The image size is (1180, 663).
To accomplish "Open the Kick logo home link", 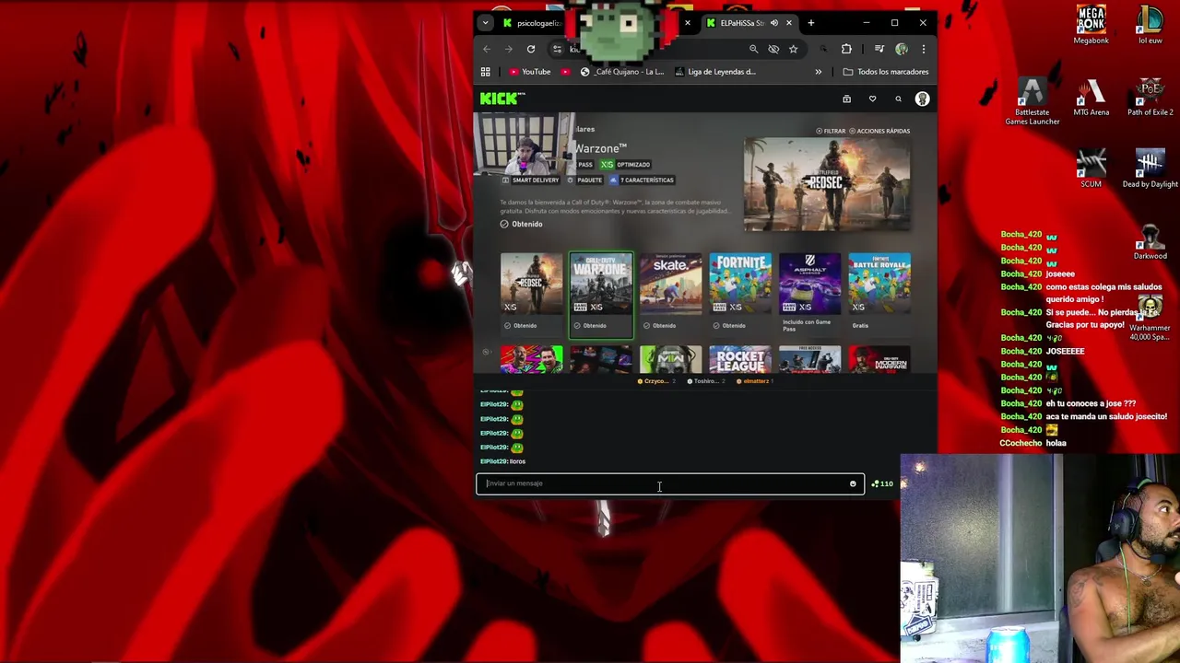I will [502, 99].
